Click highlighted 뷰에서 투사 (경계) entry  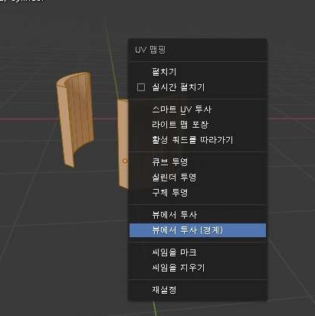pos(198,230)
